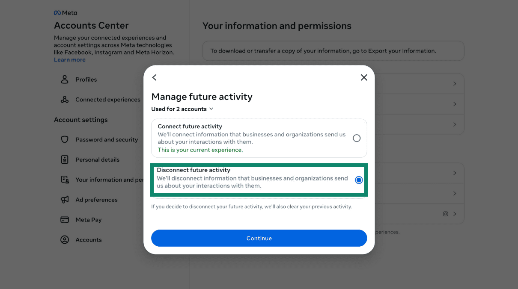Choose Disconnect future activity option card
518x289 pixels.
259,180
